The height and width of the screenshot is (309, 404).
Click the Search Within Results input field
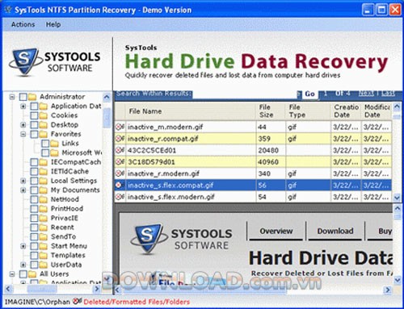(x=245, y=94)
